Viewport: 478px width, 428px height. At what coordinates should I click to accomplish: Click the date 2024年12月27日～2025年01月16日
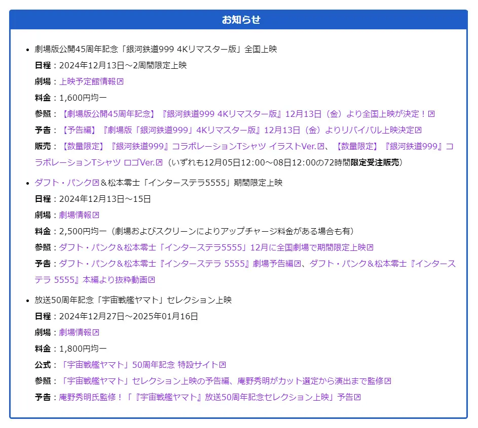point(128,316)
